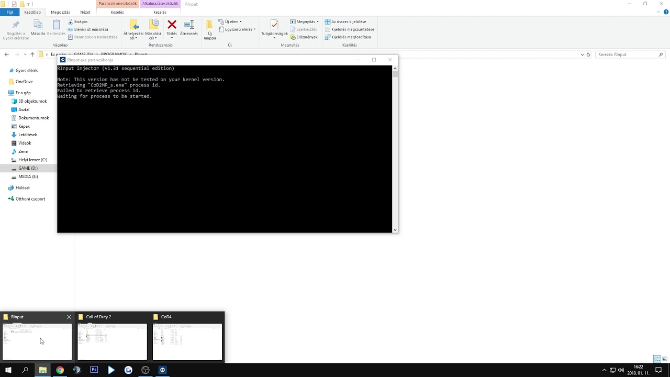Open Képek folder in sidebar
Screen dimensions: 670x377
pos(21,126)
